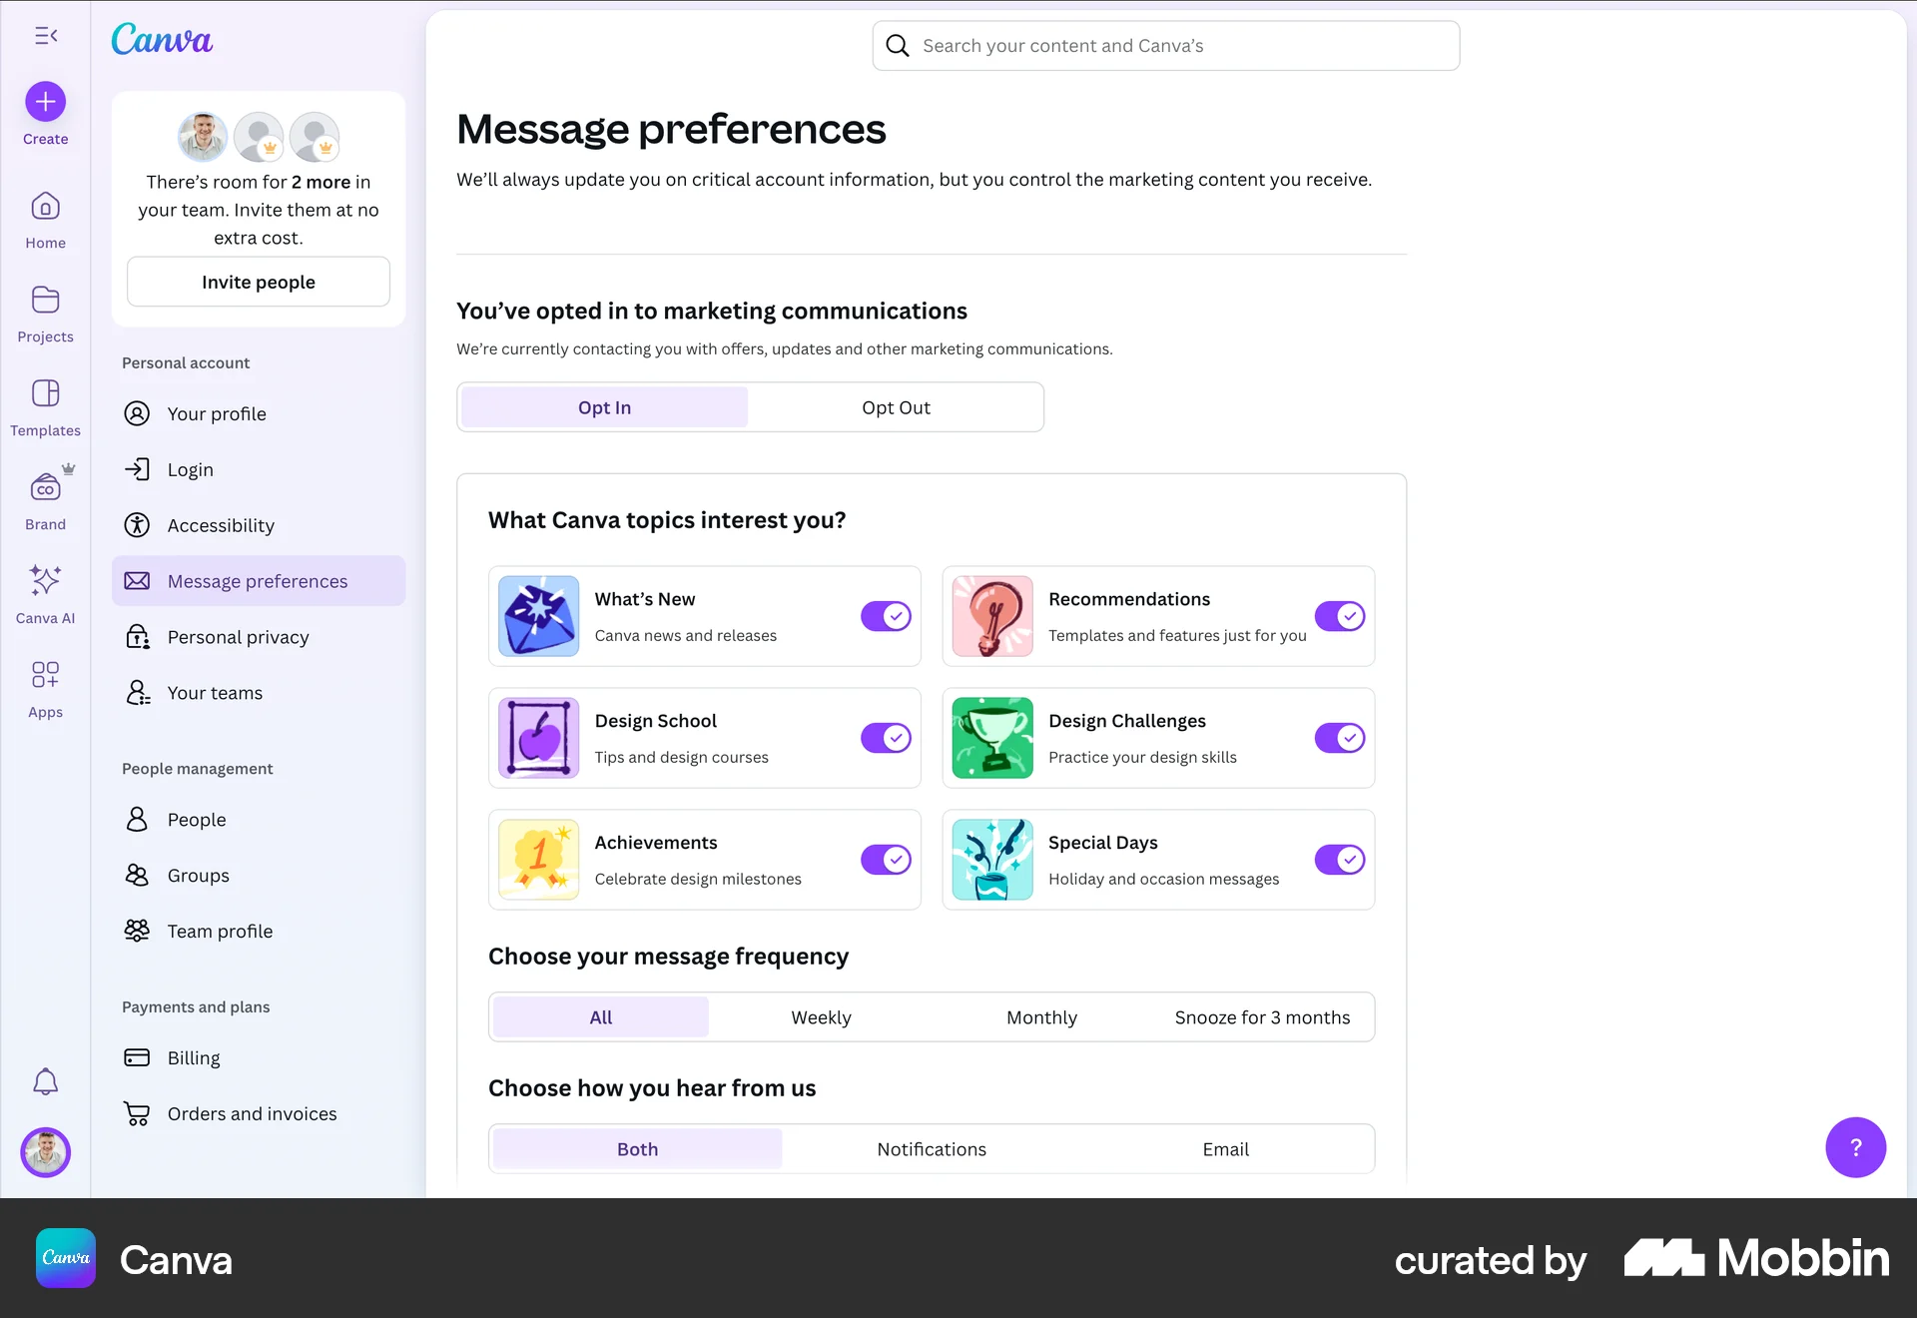Disable the What's New topic toggle
Viewport: 1917px width, 1318px height.
886,616
